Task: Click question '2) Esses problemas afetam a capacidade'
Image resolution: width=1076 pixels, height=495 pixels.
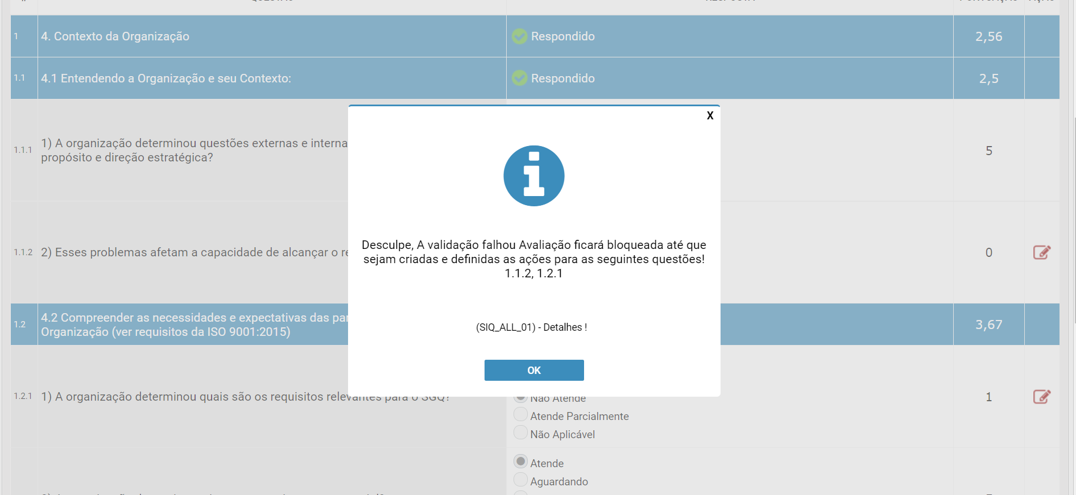Action: pos(194,252)
